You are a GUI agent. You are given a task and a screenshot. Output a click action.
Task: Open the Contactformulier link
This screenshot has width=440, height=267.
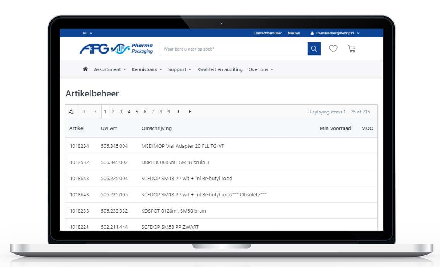(268, 33)
